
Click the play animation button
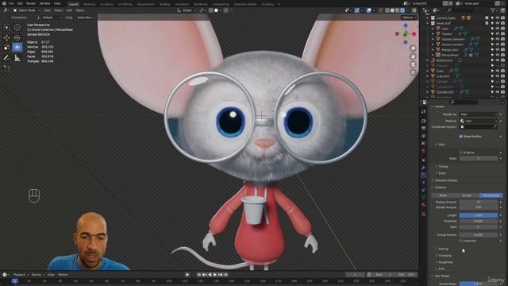(x=215, y=275)
